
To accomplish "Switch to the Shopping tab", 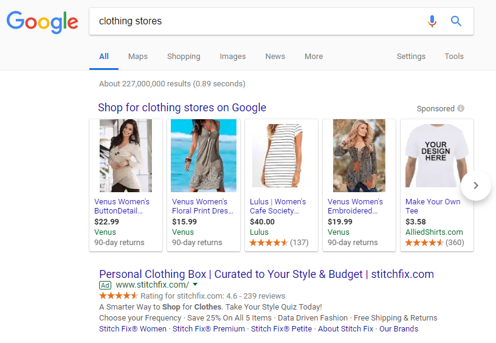I will 184,56.
